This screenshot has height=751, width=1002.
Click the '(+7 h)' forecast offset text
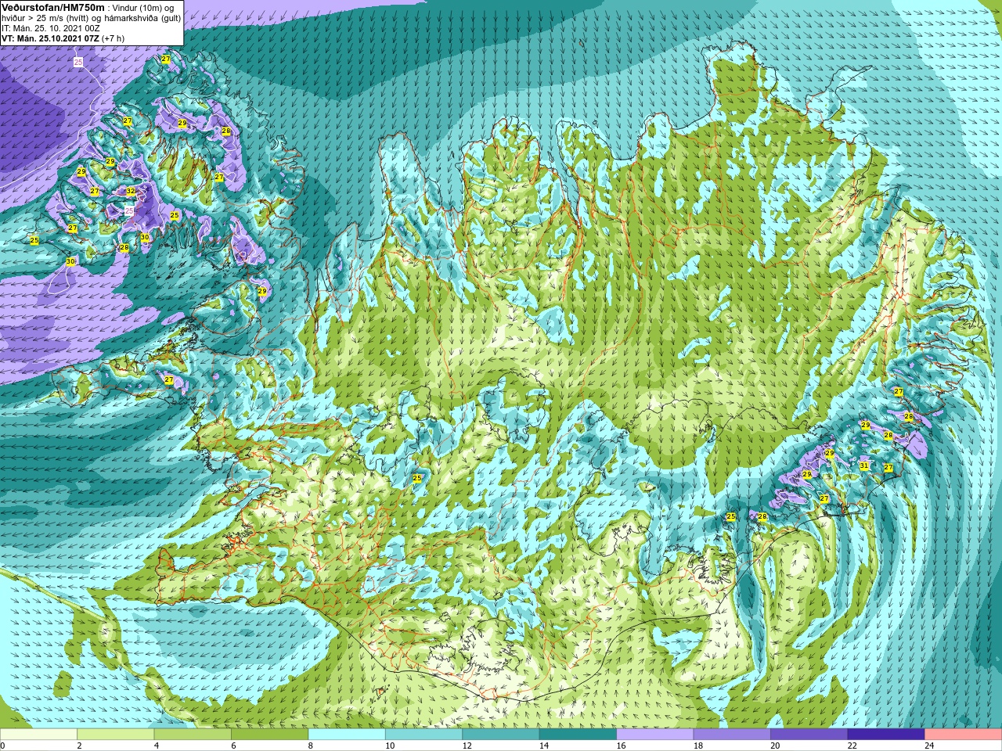click(113, 38)
